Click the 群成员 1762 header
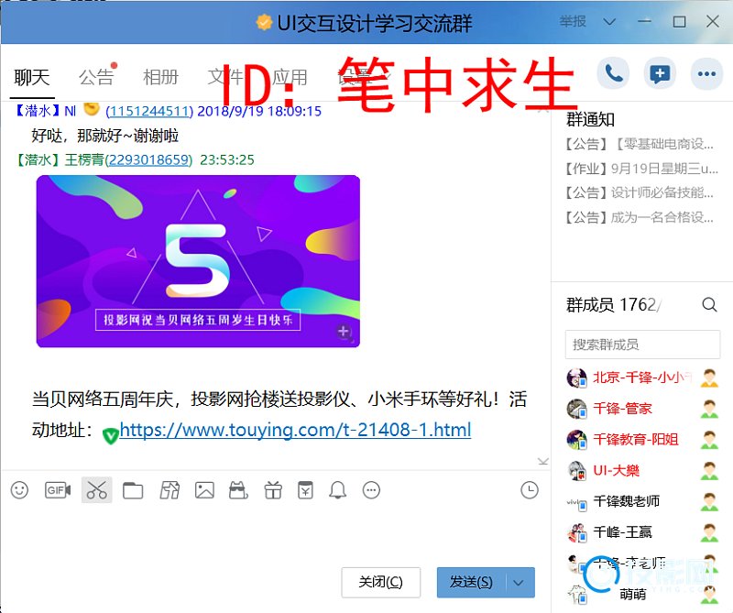 coord(613,305)
